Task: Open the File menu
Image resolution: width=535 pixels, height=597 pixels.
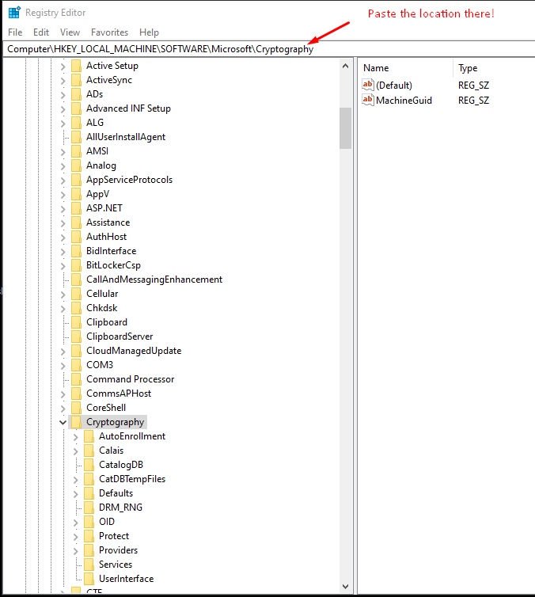Action: coord(15,32)
